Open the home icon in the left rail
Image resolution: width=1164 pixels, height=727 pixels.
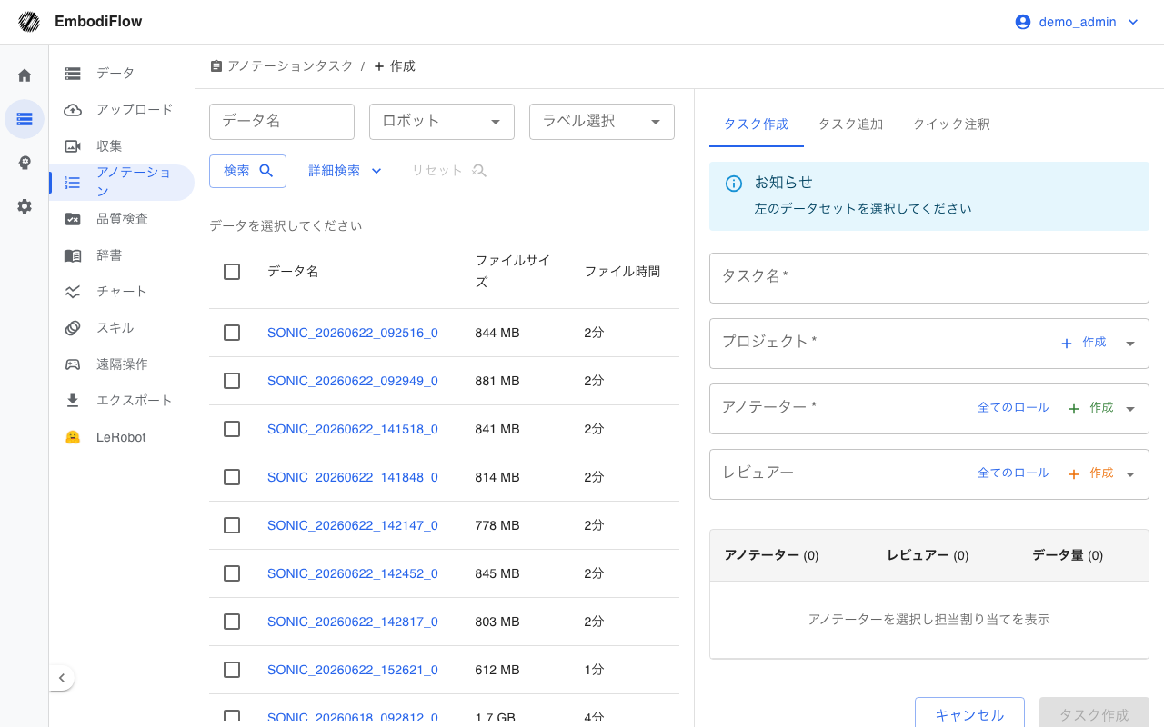(25, 75)
